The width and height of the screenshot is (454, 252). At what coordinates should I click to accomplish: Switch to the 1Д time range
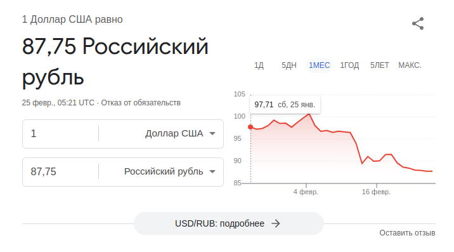click(259, 65)
